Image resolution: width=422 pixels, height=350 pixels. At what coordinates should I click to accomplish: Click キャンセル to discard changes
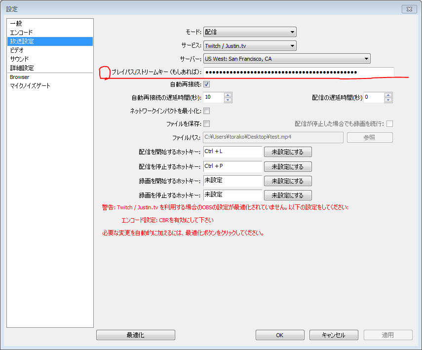tap(334, 335)
